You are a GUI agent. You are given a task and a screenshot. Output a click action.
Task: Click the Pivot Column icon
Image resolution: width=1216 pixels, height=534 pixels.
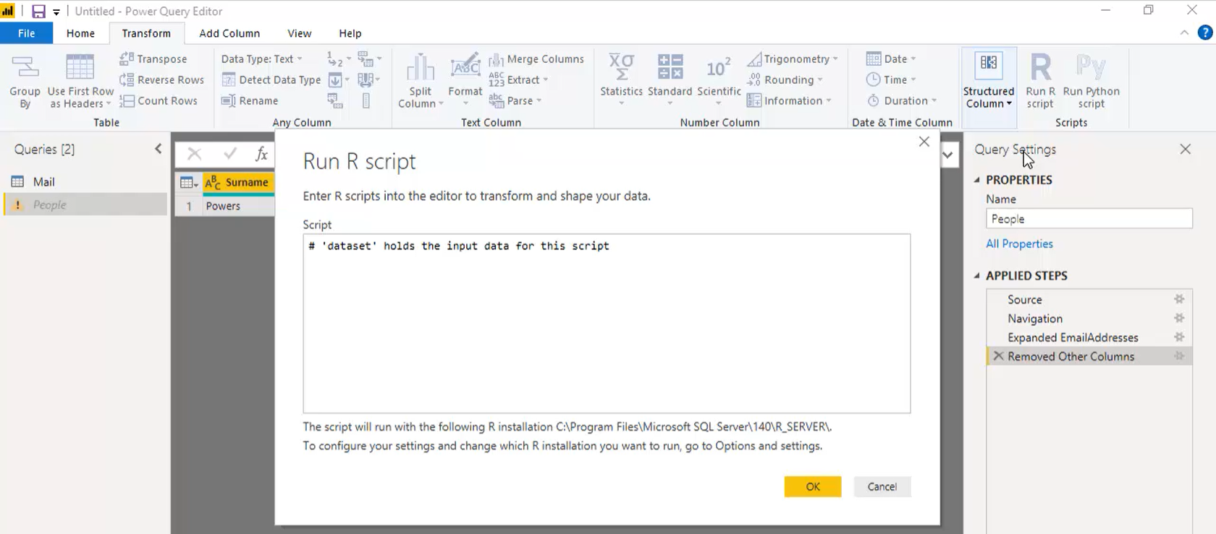pos(334,100)
